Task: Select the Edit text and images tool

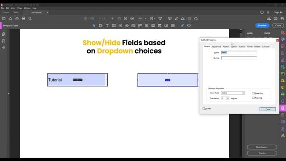Action: (x=101, y=25)
